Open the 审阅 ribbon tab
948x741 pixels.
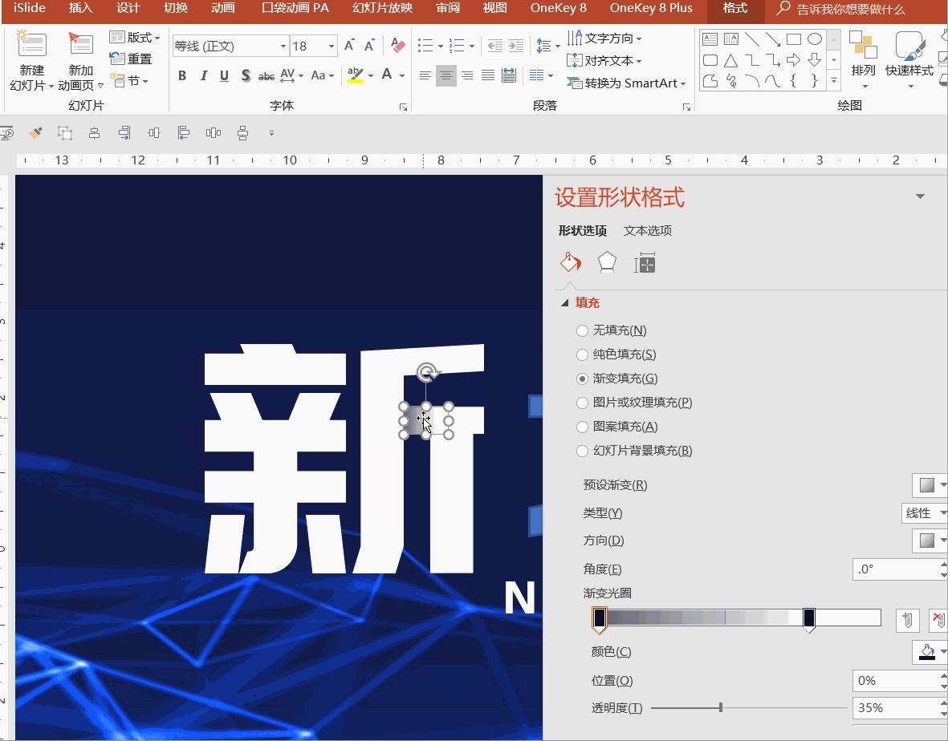pyautogui.click(x=447, y=10)
